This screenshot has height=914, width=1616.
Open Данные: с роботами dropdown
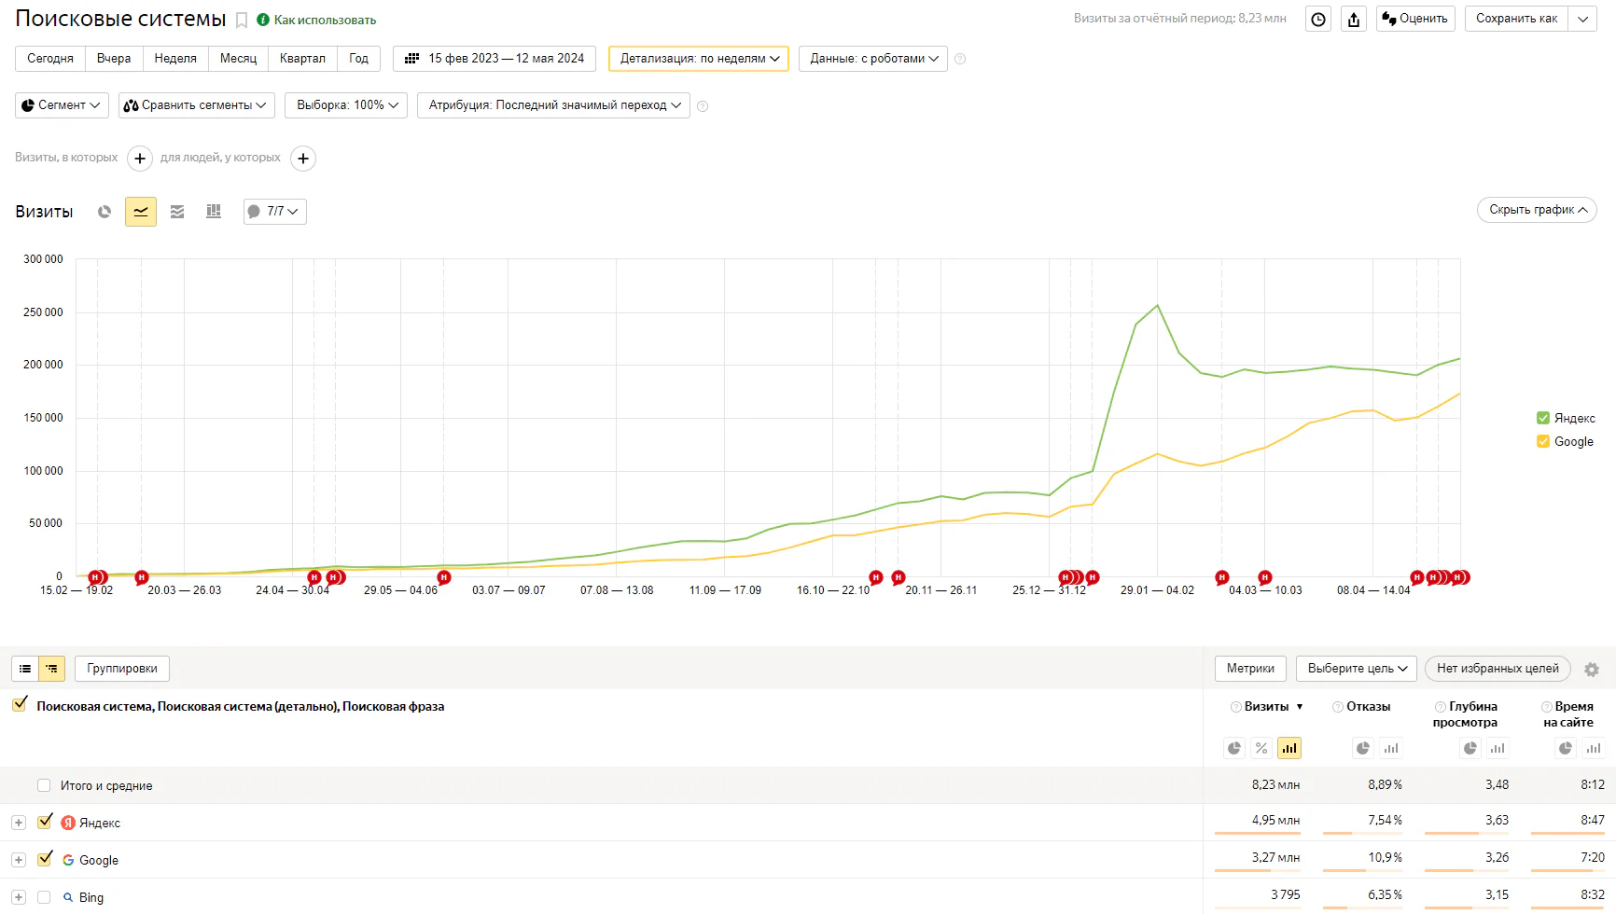pyautogui.click(x=873, y=58)
